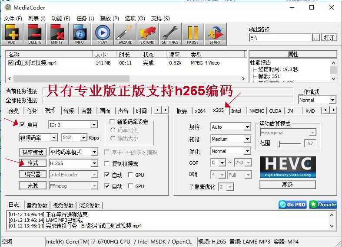Uncheck the 启用 video checkbox

[22, 125]
